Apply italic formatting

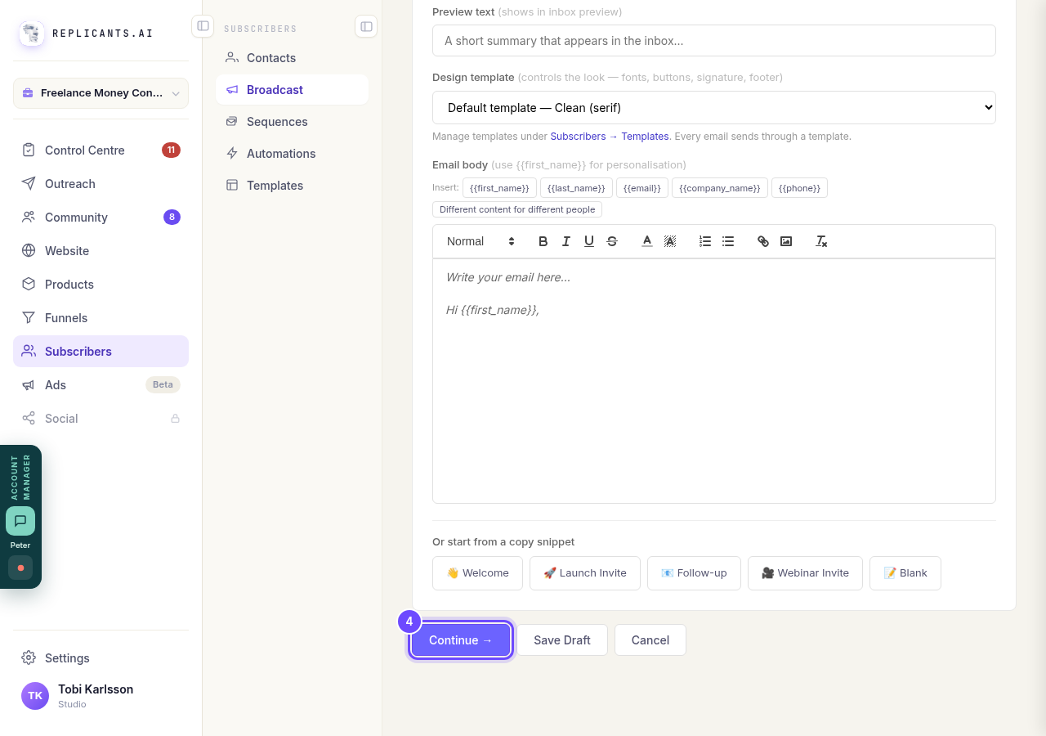pos(565,241)
